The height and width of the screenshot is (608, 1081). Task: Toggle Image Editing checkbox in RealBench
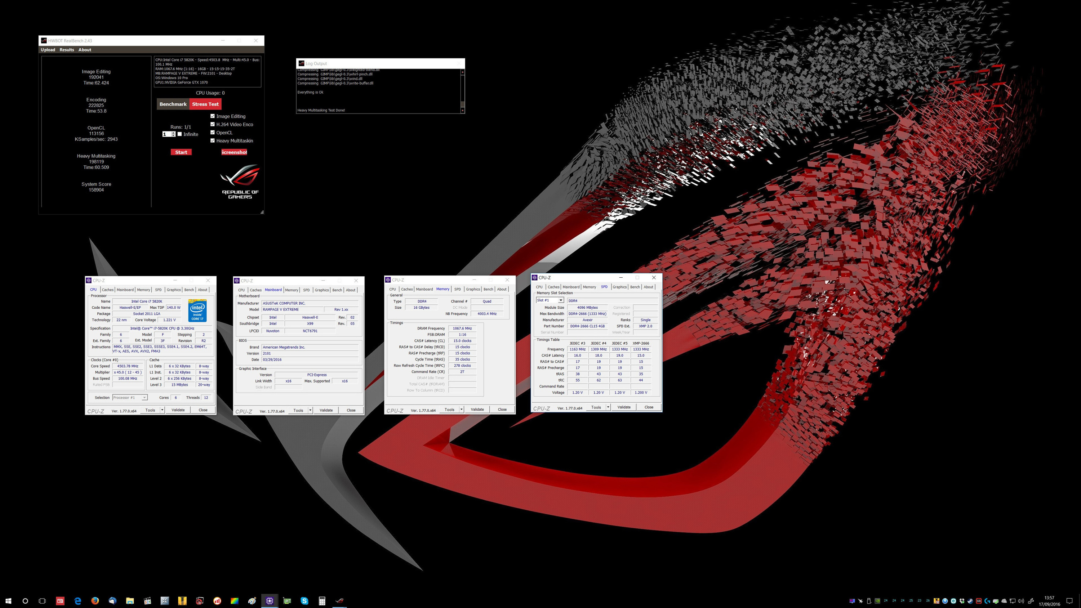click(x=212, y=116)
